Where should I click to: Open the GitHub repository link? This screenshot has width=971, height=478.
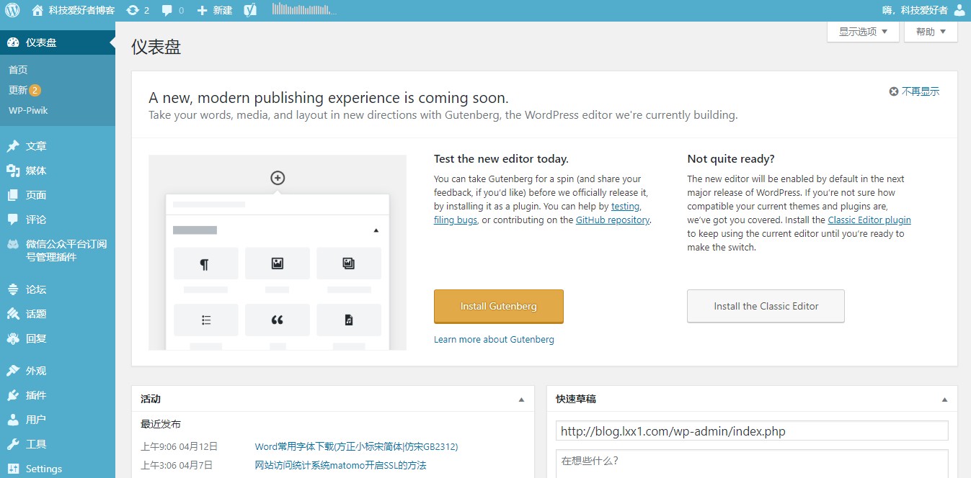point(613,220)
